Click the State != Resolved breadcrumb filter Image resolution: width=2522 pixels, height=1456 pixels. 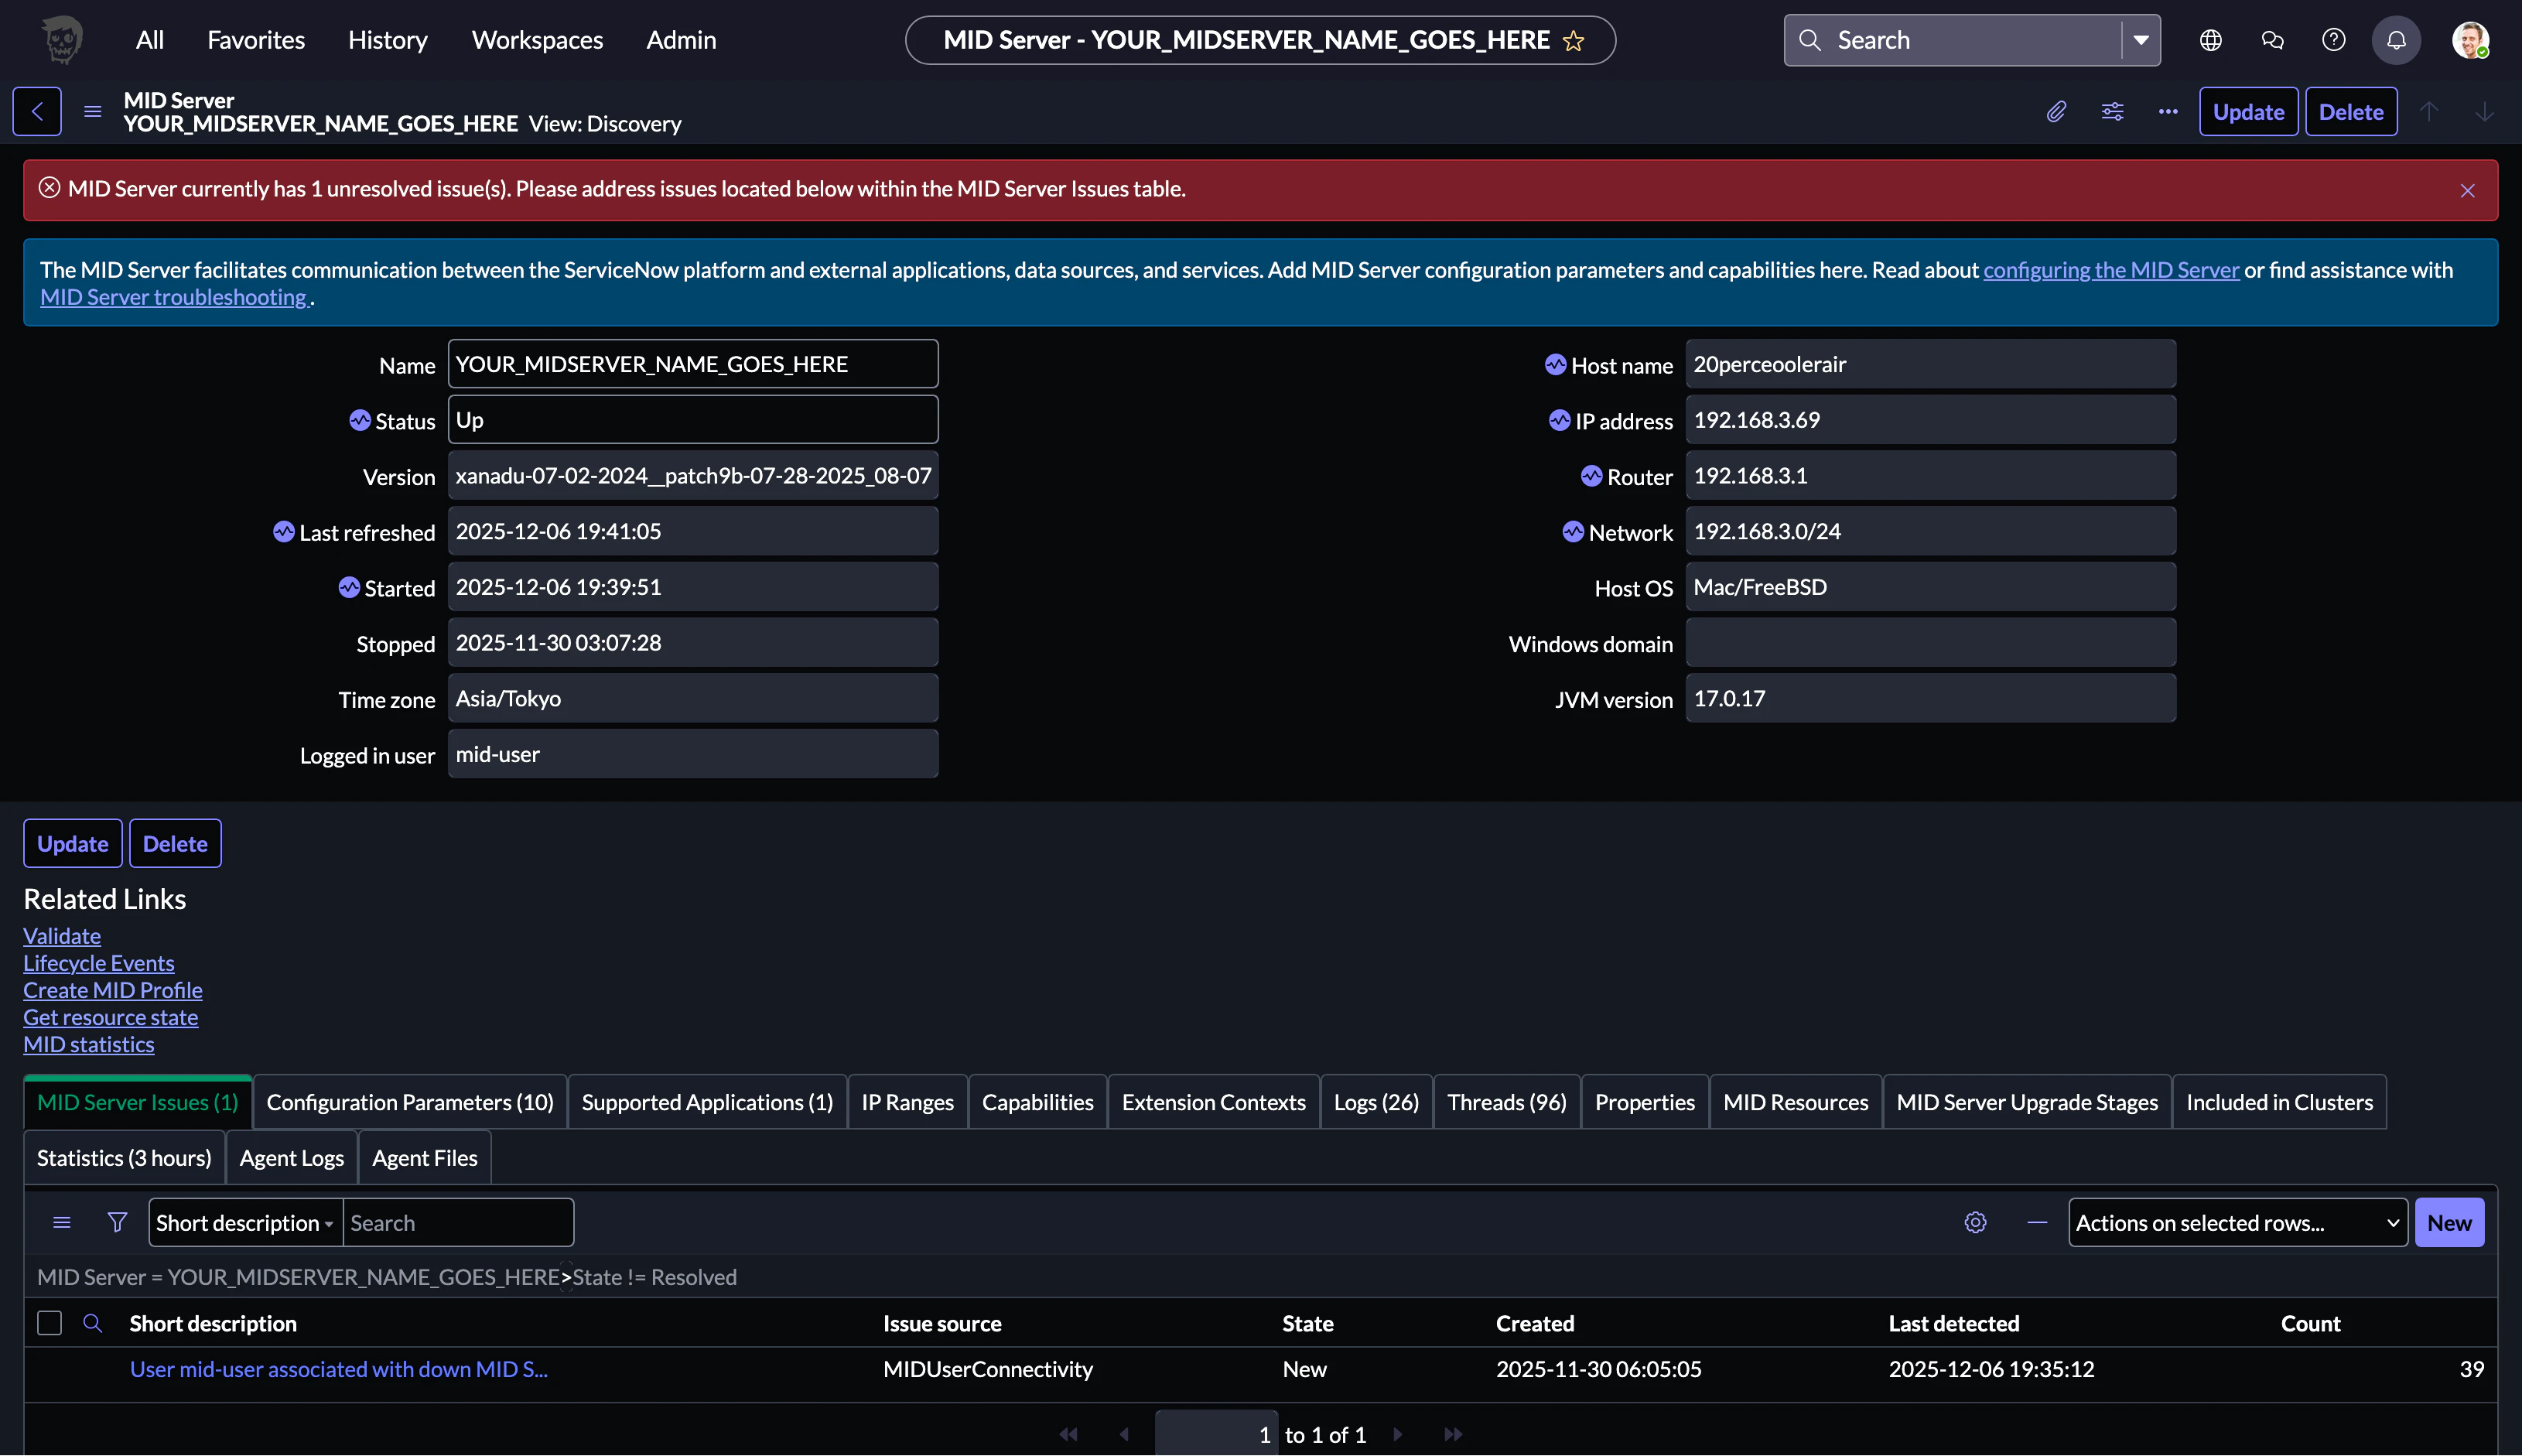click(654, 1277)
